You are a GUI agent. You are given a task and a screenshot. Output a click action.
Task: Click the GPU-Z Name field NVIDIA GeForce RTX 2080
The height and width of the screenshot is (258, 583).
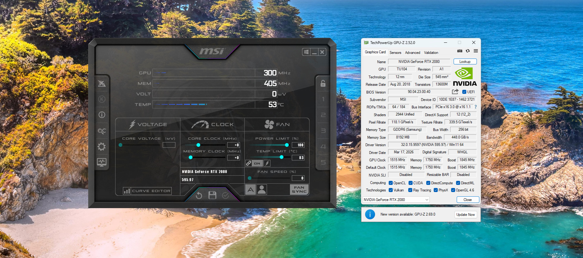(419, 62)
